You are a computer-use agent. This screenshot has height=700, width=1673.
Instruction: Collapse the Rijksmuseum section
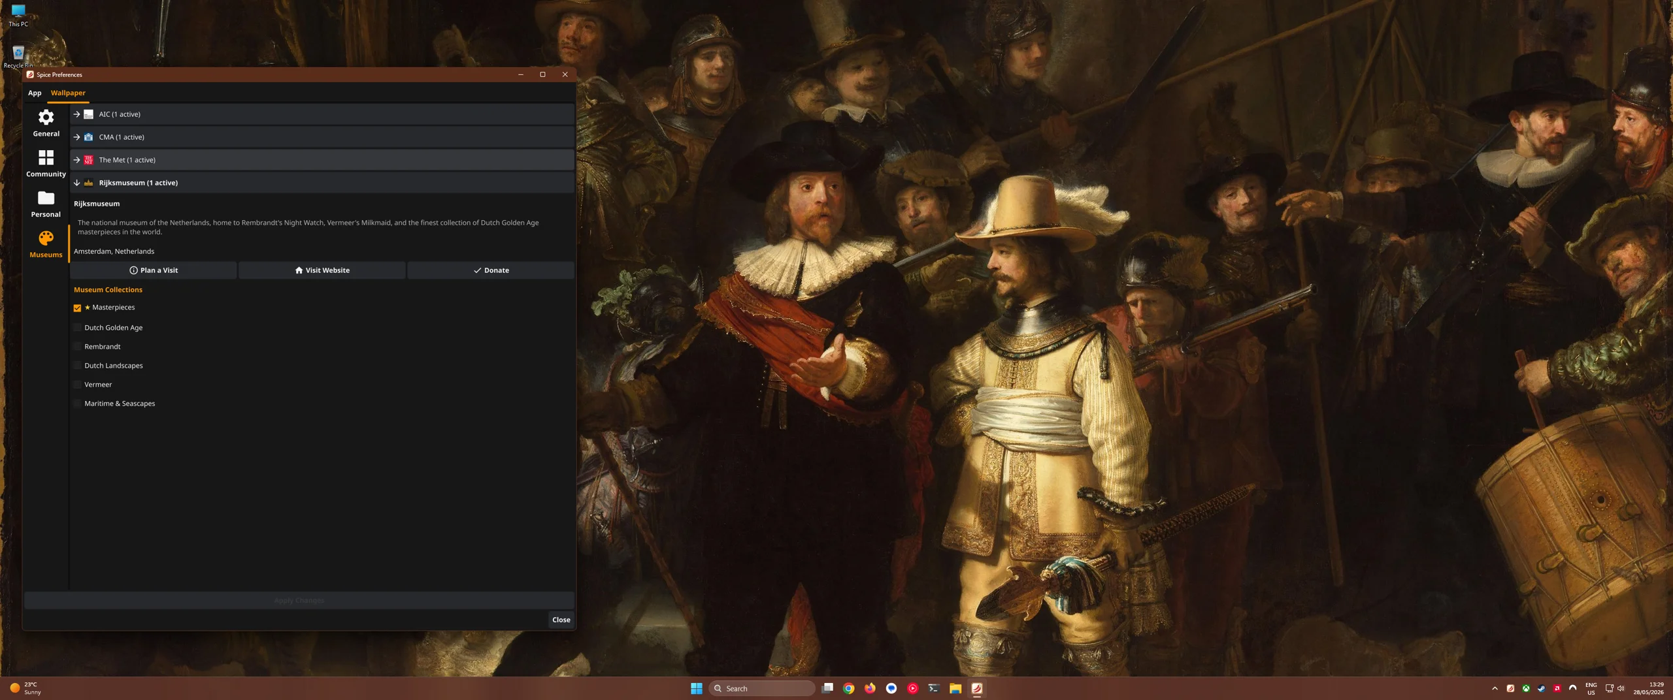click(322, 183)
